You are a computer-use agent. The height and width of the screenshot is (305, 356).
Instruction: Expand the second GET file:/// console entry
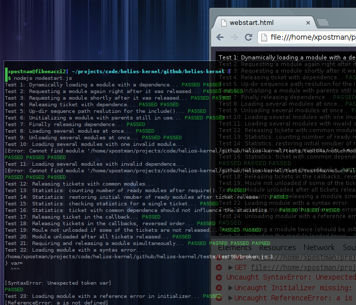[230, 267]
